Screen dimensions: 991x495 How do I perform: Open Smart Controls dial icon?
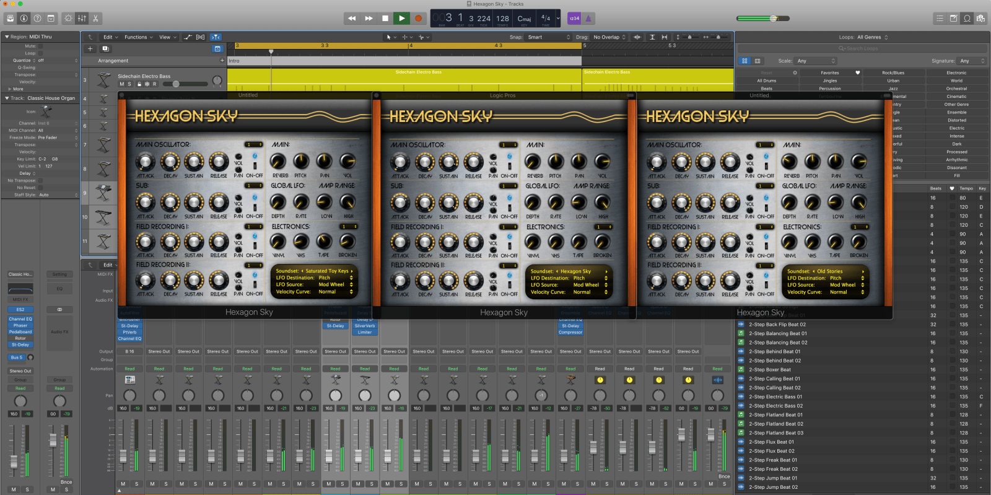click(68, 19)
